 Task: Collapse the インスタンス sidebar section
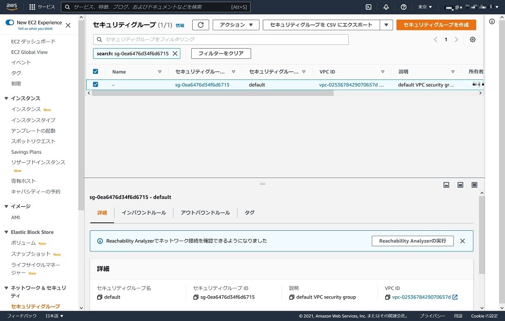coord(6,98)
